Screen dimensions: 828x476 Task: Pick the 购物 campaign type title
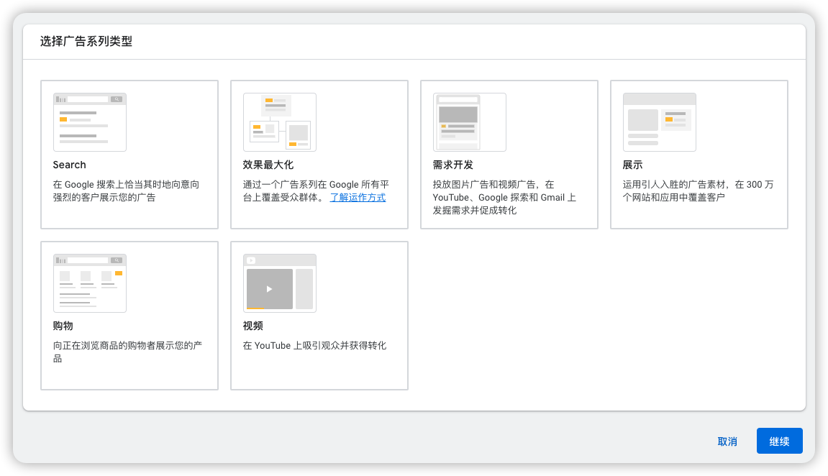[x=63, y=326]
